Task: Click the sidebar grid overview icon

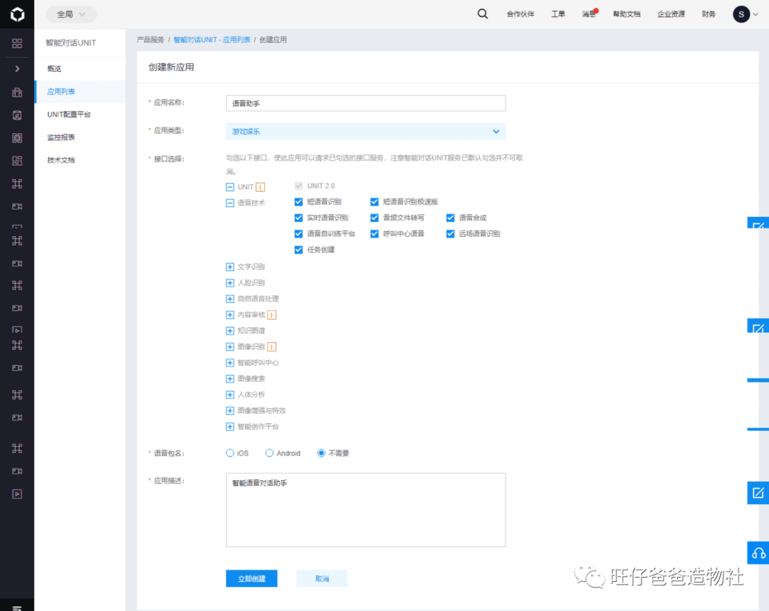Action: [17, 43]
